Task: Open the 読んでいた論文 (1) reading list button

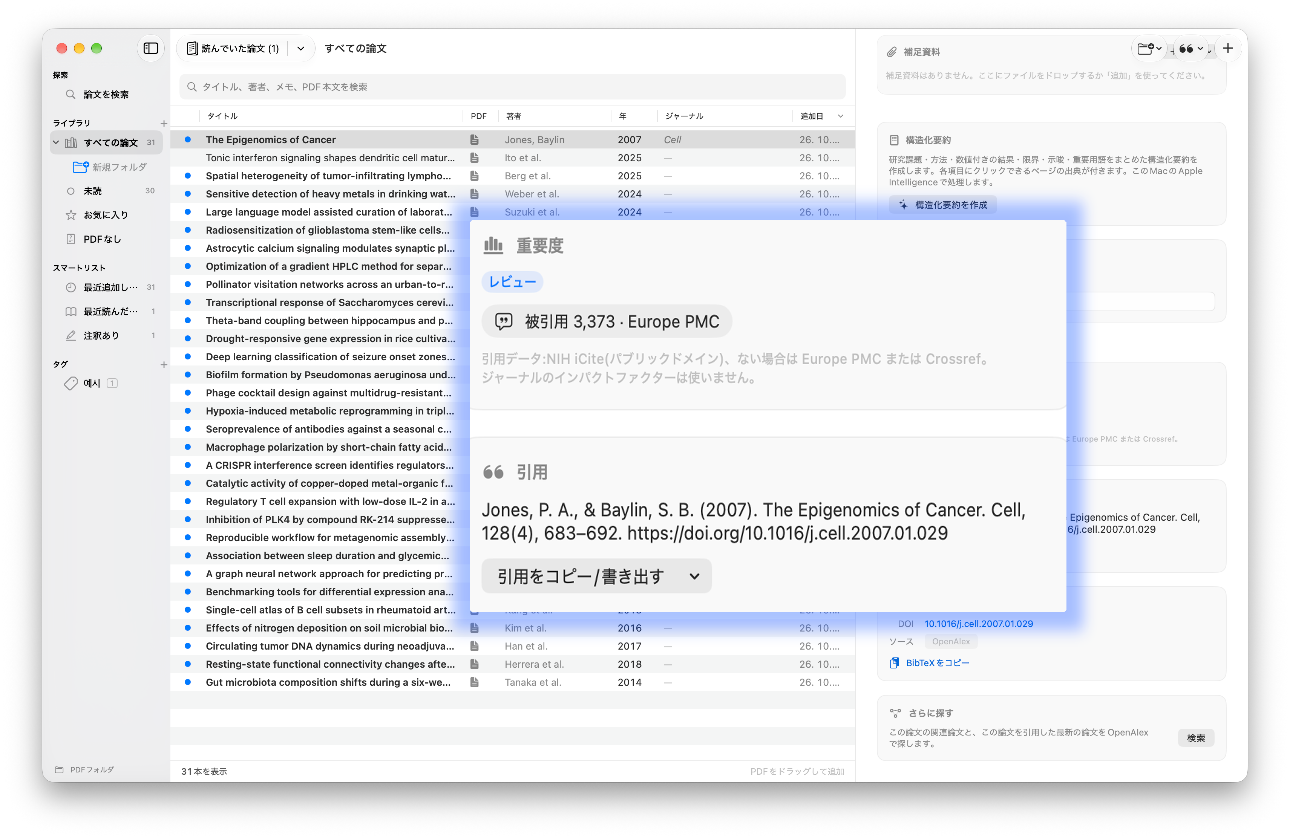Action: coord(233,49)
